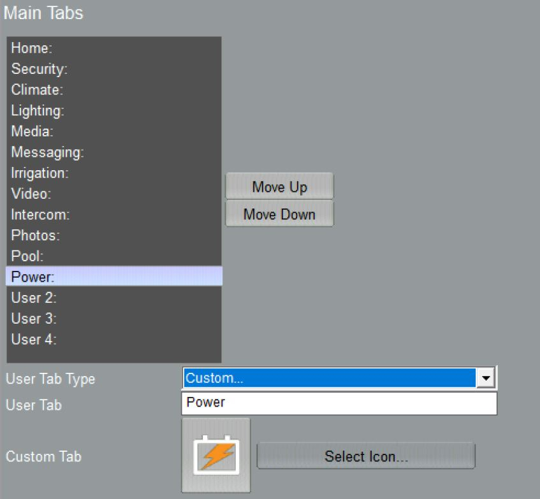Click the Move Down button
This screenshot has width=540, height=499.
click(279, 214)
